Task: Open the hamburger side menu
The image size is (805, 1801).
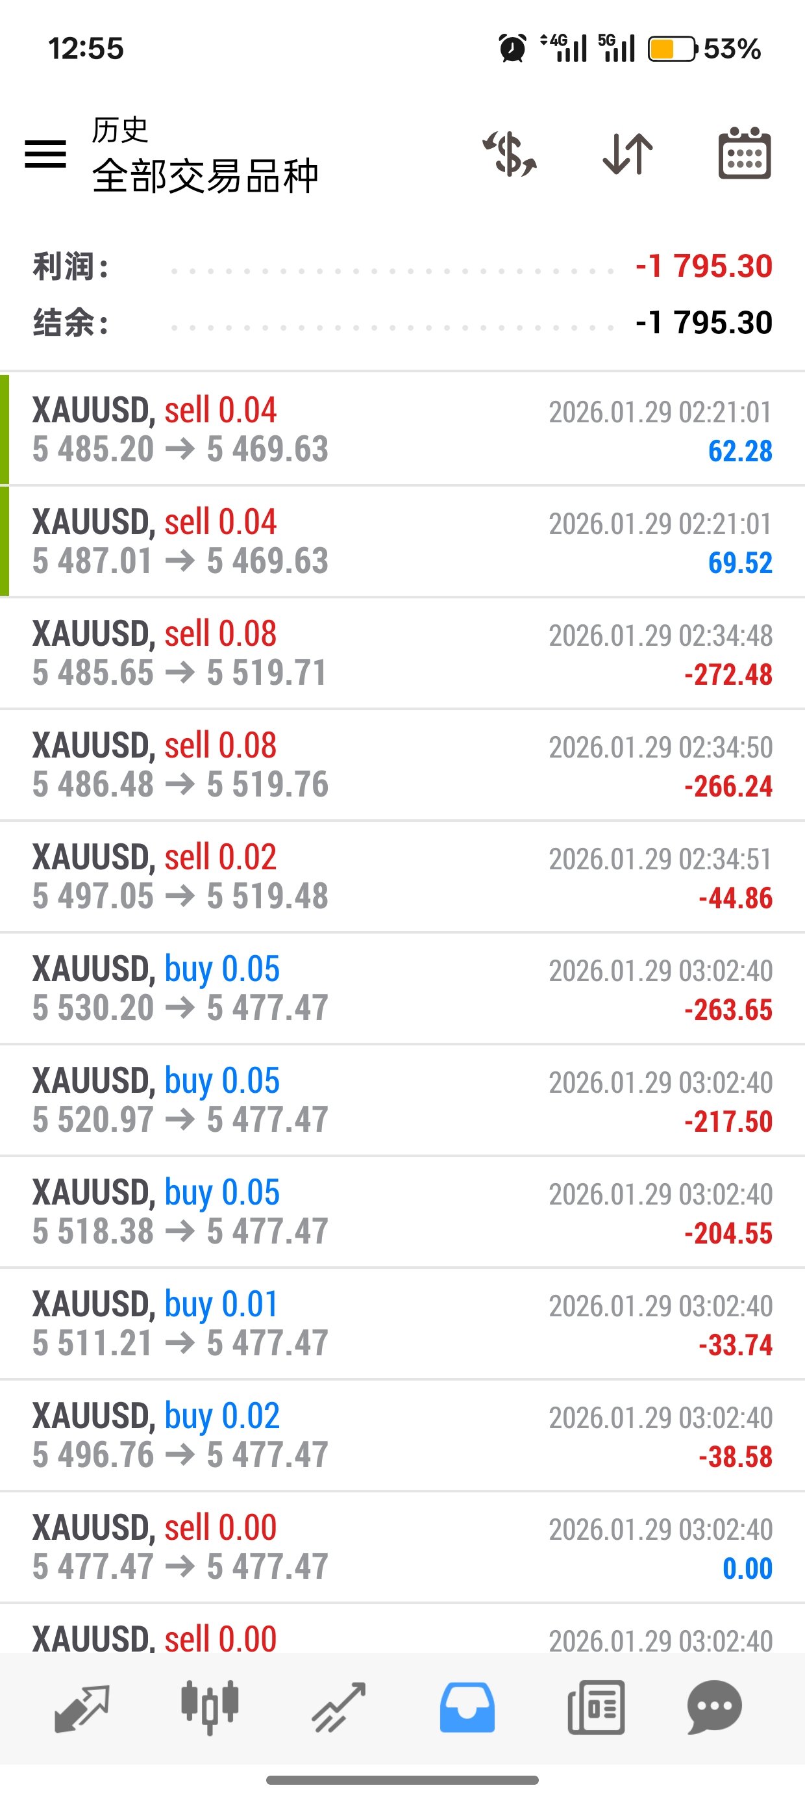Action: 45,154
